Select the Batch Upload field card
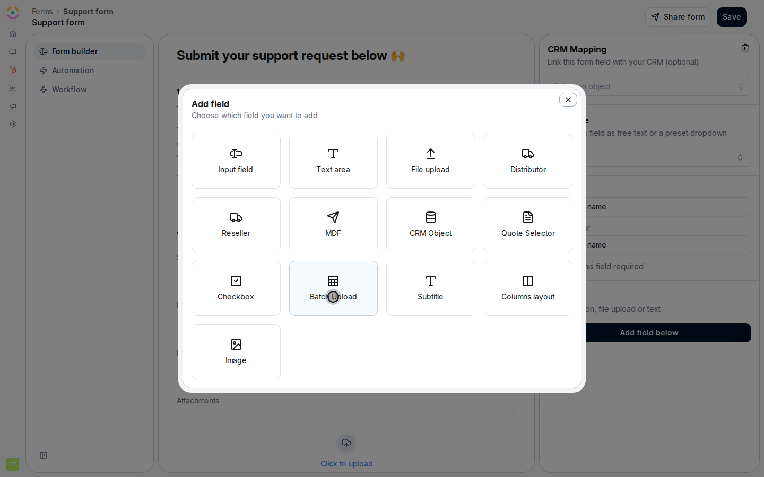This screenshot has width=764, height=477. click(x=333, y=288)
